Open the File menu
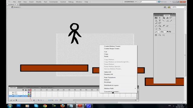 tap(14, 2)
